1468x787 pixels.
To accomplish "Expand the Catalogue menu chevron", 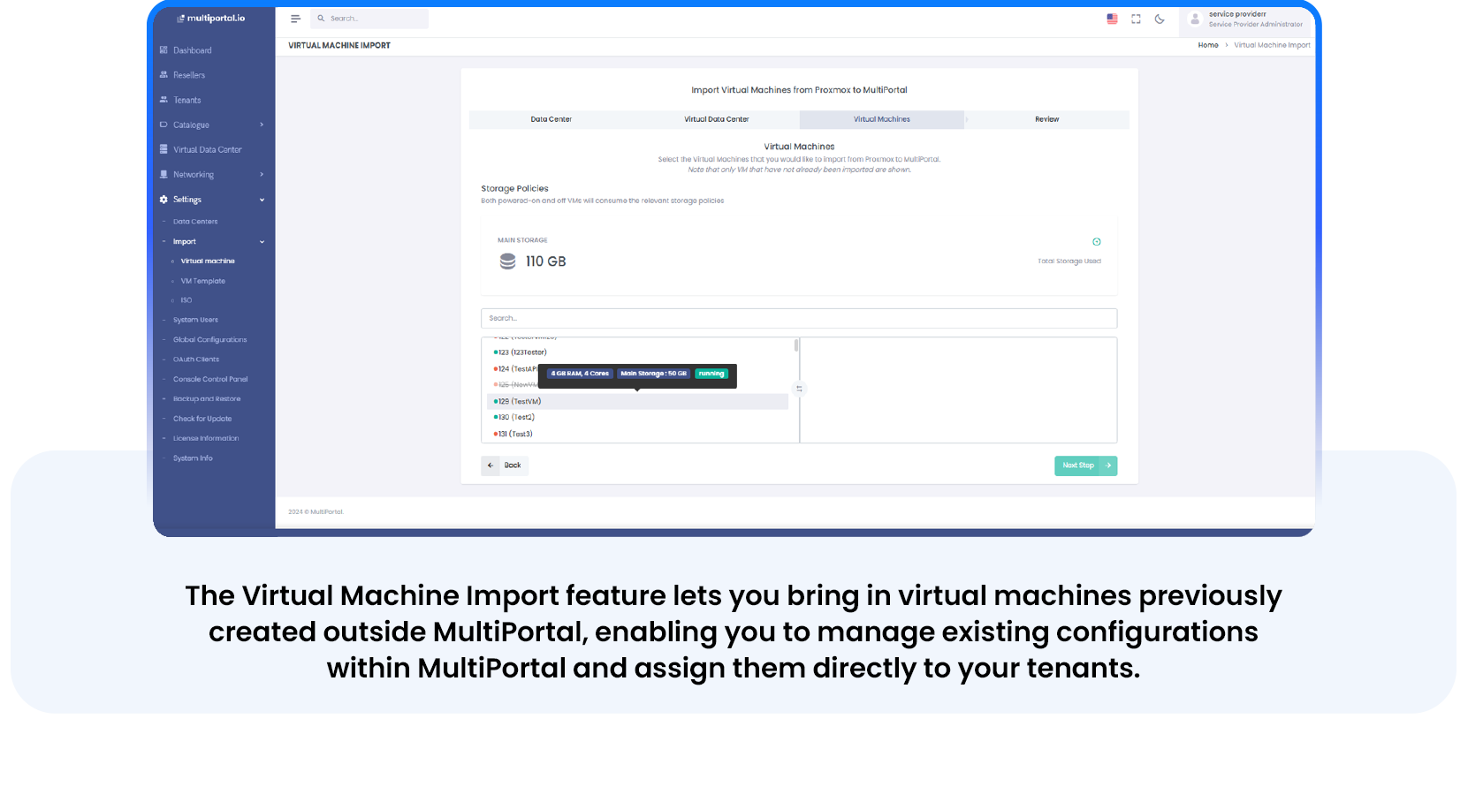I will (x=262, y=125).
